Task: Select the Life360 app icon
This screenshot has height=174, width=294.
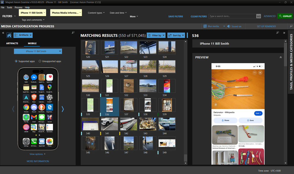Action: pyautogui.click(x=26, y=127)
